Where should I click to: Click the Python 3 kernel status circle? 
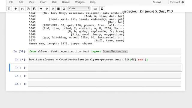point(183,2)
